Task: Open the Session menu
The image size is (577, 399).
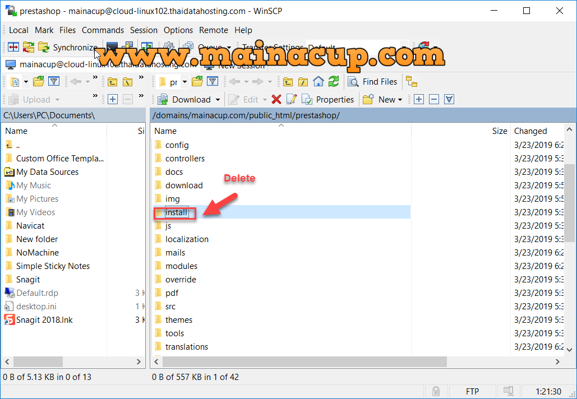Action: (x=144, y=30)
